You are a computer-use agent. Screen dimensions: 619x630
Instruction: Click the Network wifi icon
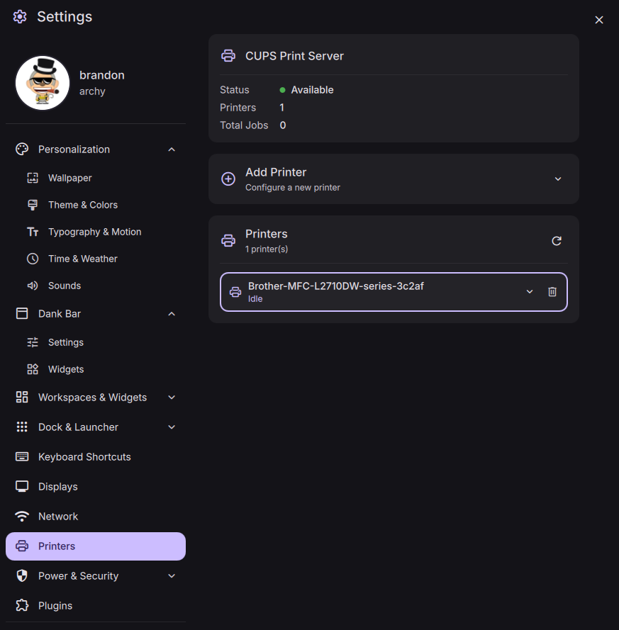click(x=22, y=517)
